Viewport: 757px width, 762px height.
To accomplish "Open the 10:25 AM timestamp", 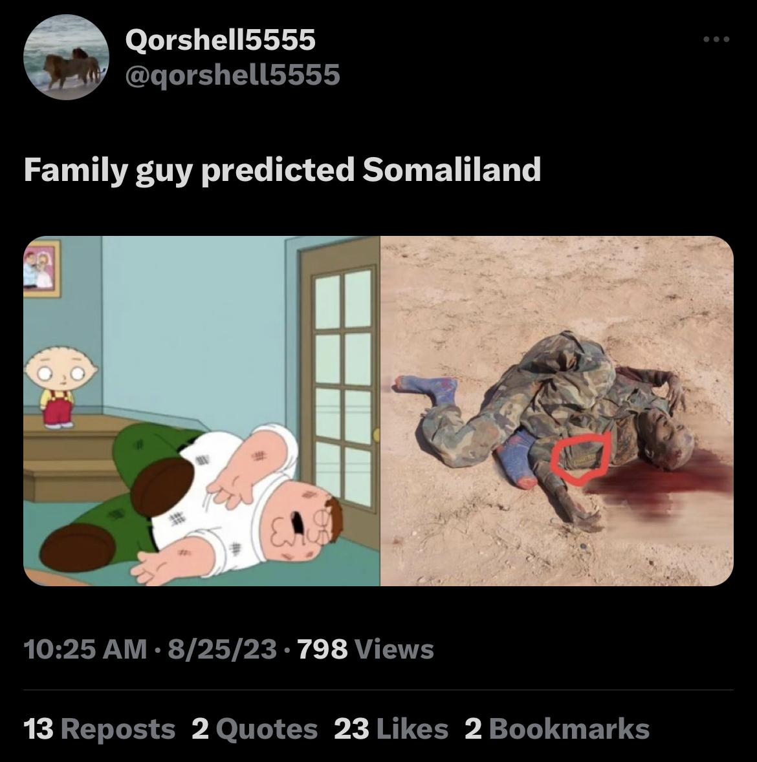I will coord(85,649).
